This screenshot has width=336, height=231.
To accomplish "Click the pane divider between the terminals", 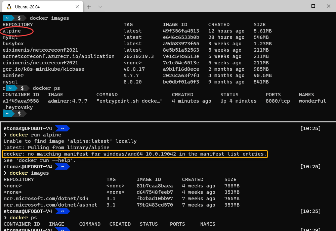I will (x=168, y=122).
